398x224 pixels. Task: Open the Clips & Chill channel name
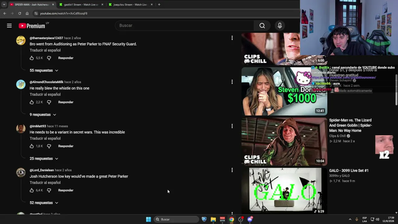pyautogui.click(x=337, y=136)
